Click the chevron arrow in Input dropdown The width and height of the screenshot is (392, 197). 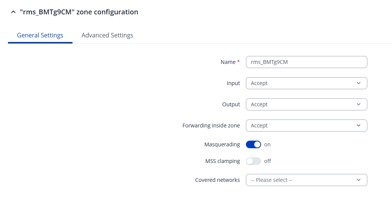coord(359,83)
